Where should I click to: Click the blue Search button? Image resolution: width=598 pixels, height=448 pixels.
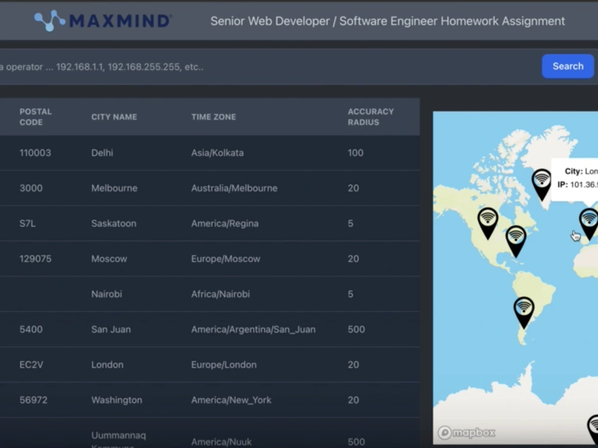click(x=568, y=66)
